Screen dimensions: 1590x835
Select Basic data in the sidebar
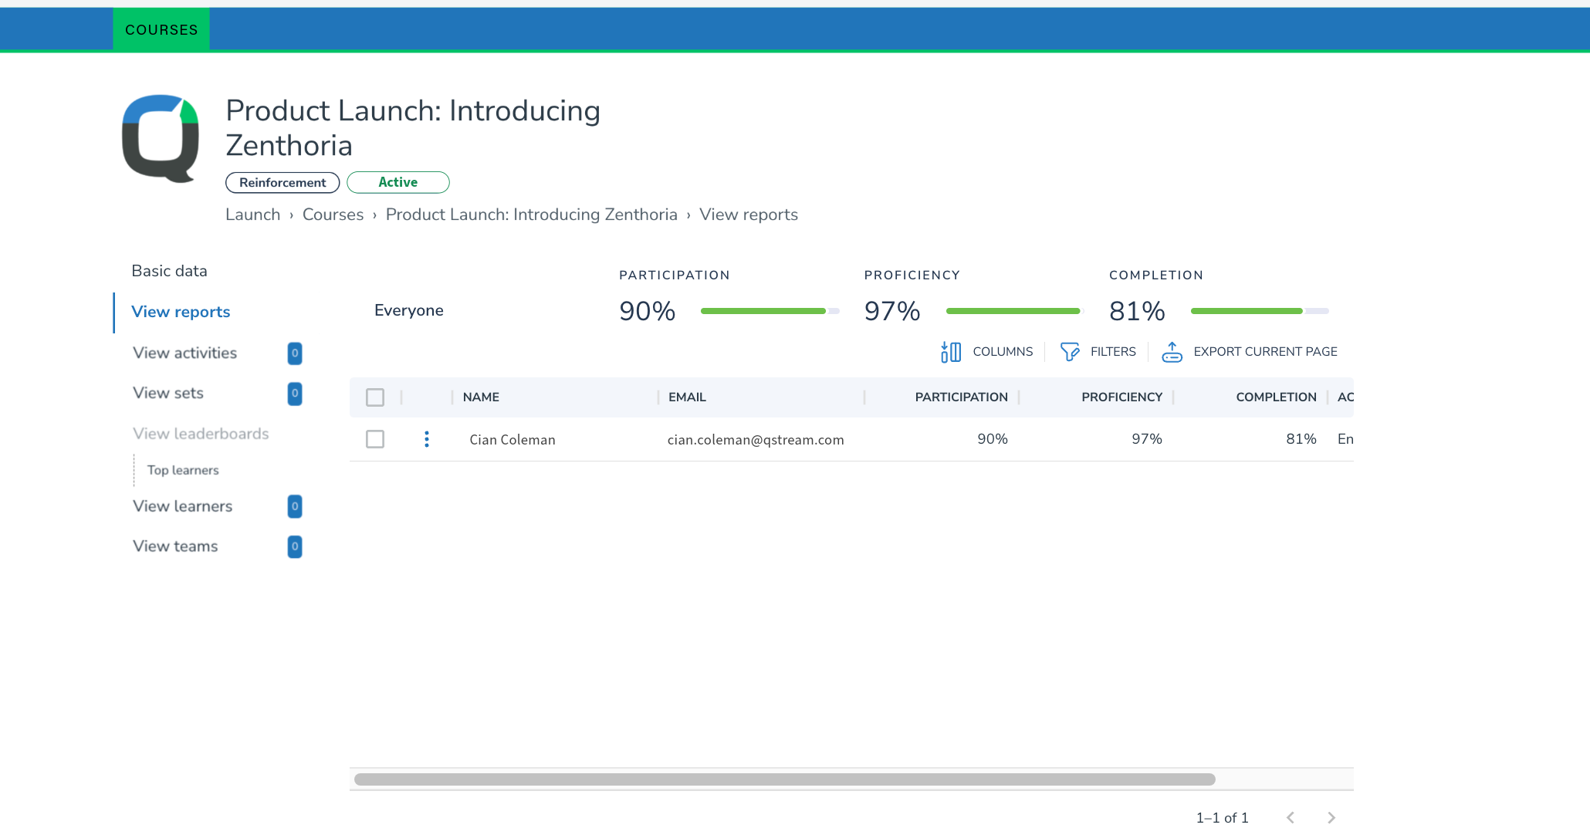[169, 271]
